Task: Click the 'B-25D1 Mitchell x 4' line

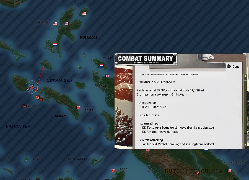Action: coord(154,107)
